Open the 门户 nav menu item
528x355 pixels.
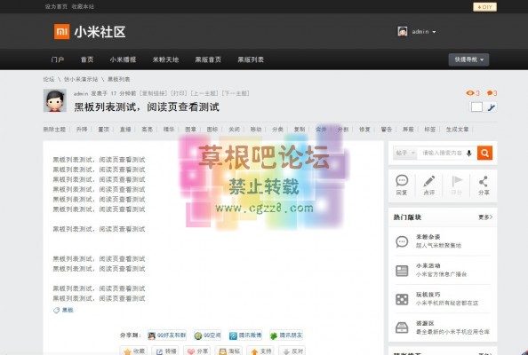(x=58, y=59)
